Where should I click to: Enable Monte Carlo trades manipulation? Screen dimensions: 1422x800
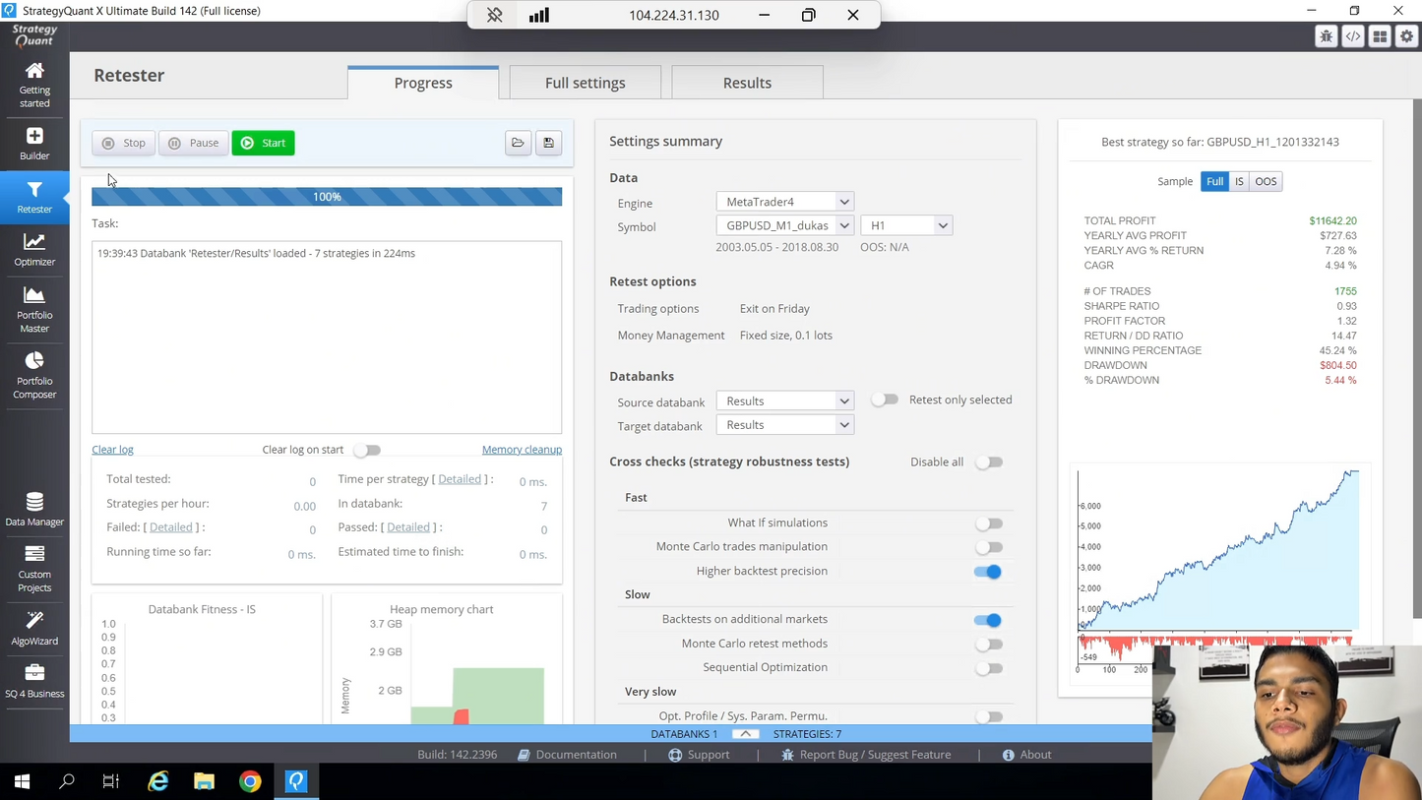989,547
